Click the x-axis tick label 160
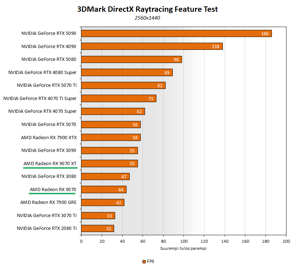295x269 pixels. click(x=245, y=241)
